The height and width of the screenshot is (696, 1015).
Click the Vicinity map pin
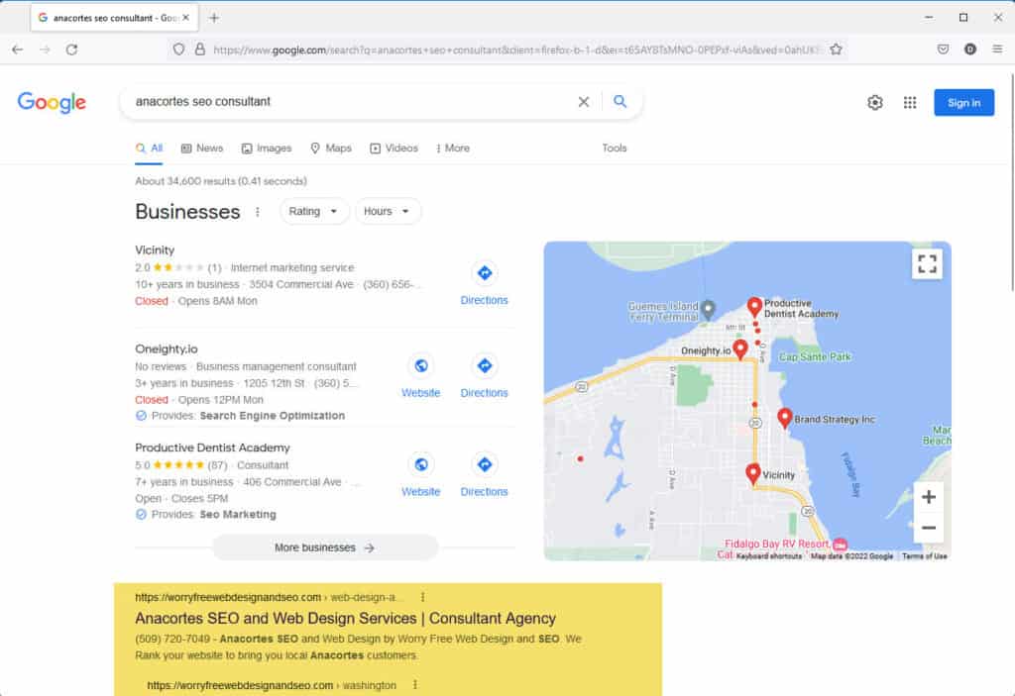pos(752,473)
